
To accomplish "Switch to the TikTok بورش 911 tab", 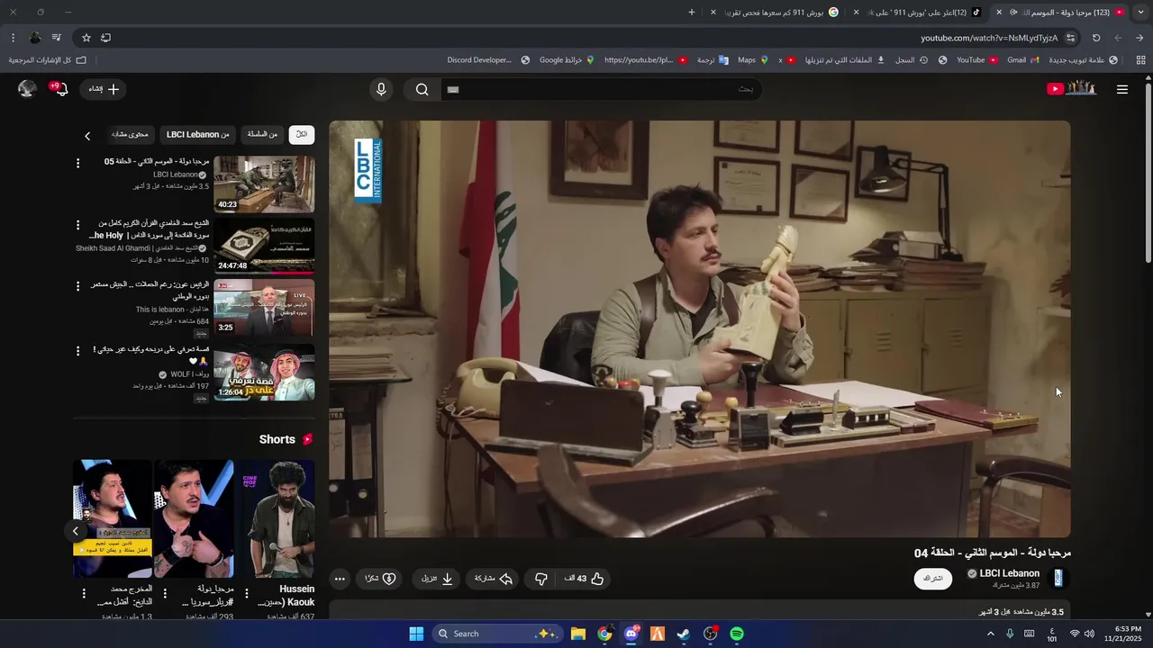I will [917, 13].
